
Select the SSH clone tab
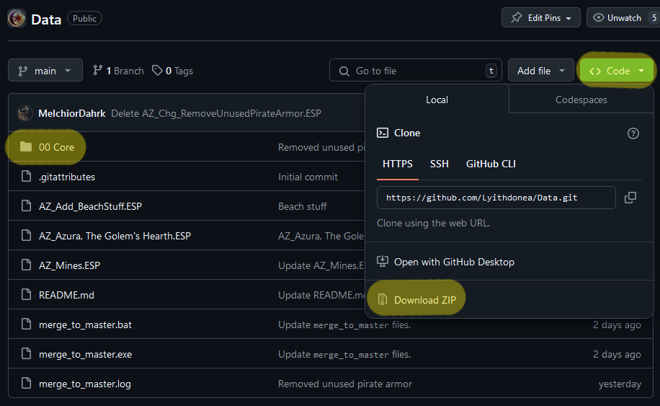[x=439, y=164]
